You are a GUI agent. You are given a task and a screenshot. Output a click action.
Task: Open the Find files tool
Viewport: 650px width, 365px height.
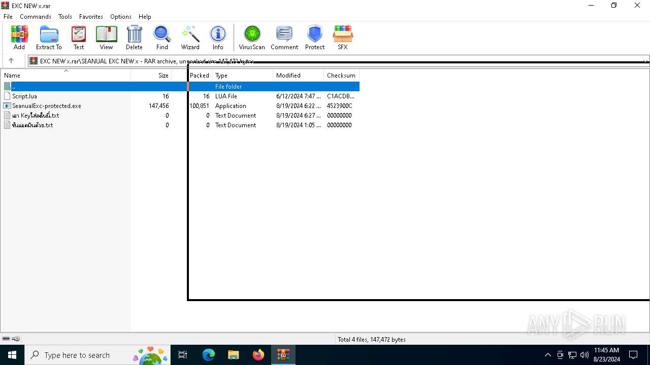[162, 38]
